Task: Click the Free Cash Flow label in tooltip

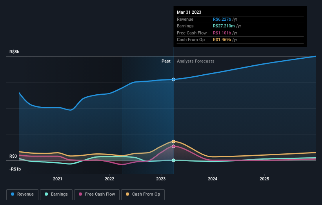Action: tap(192, 33)
